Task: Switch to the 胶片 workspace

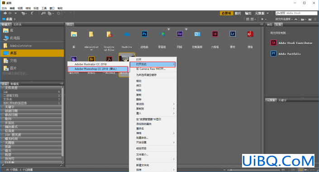Action: point(238,13)
